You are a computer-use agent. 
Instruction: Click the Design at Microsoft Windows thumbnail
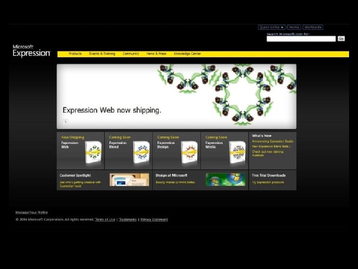coord(226,179)
